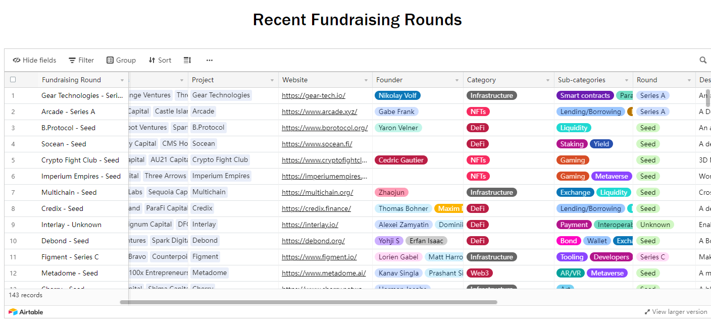This screenshot has width=711, height=330.
Task: Click the red DeFi tag for B.Protocol
Action: coord(477,128)
